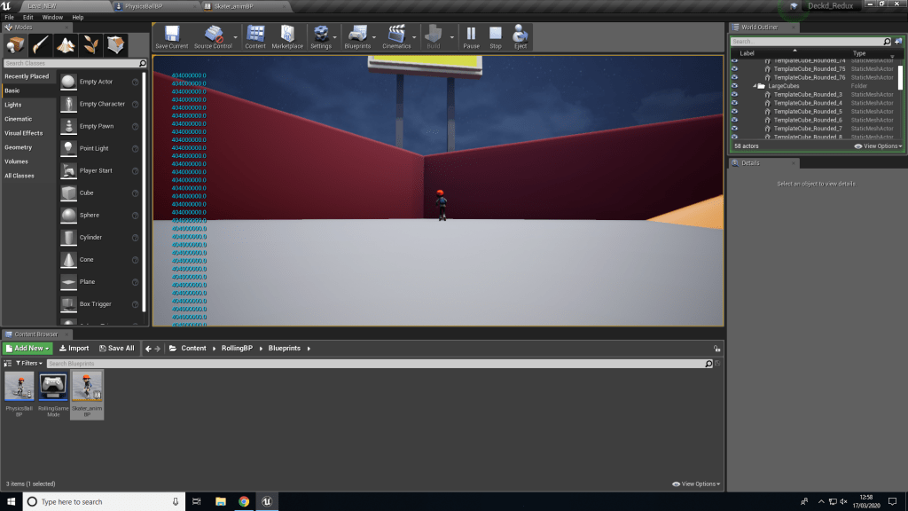
Task: Toggle visibility of the LargeCubes folder
Action: (x=734, y=86)
